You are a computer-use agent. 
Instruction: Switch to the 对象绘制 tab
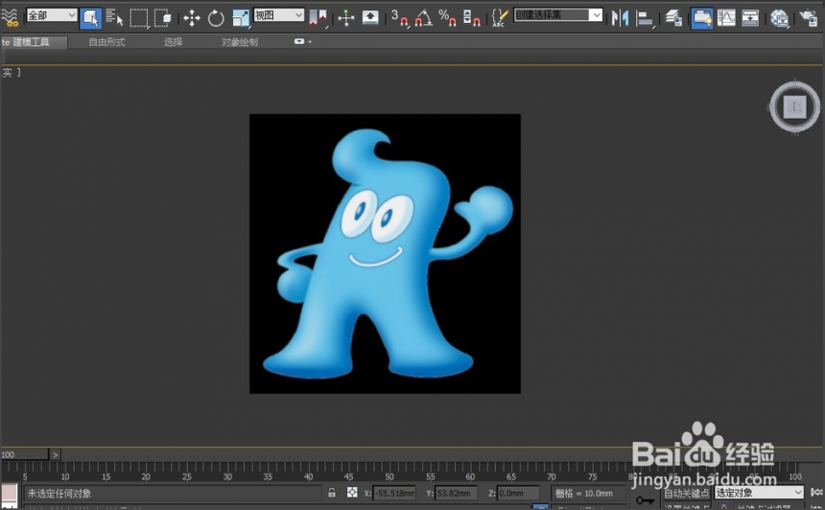point(240,42)
